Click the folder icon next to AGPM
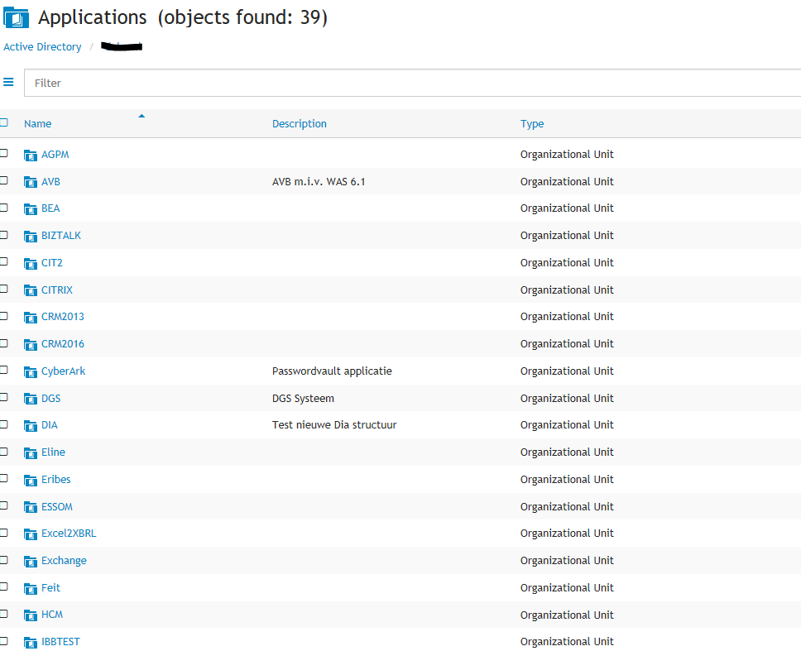 [31, 156]
